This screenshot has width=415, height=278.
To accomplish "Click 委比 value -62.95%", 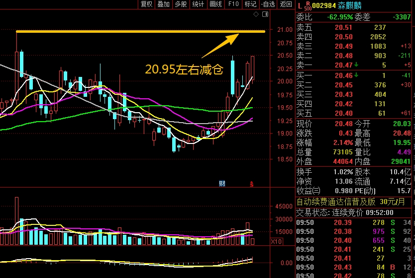I will coord(340,17).
